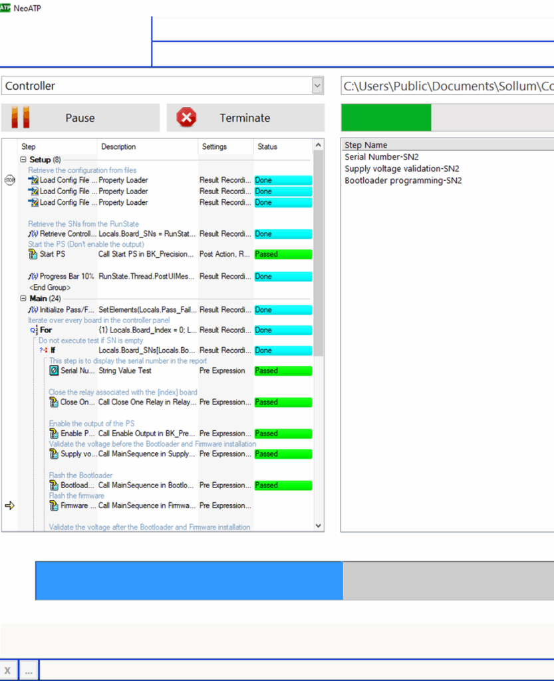554x681 pixels.
Task: Select the Initialize Pass/F... function icon
Action: (x=33, y=310)
